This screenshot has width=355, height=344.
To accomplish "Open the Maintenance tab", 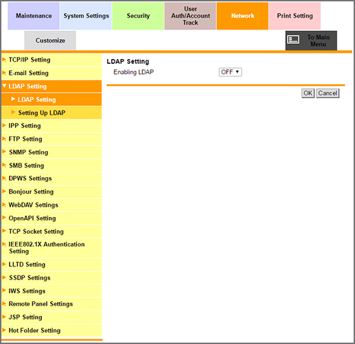I will click(34, 16).
